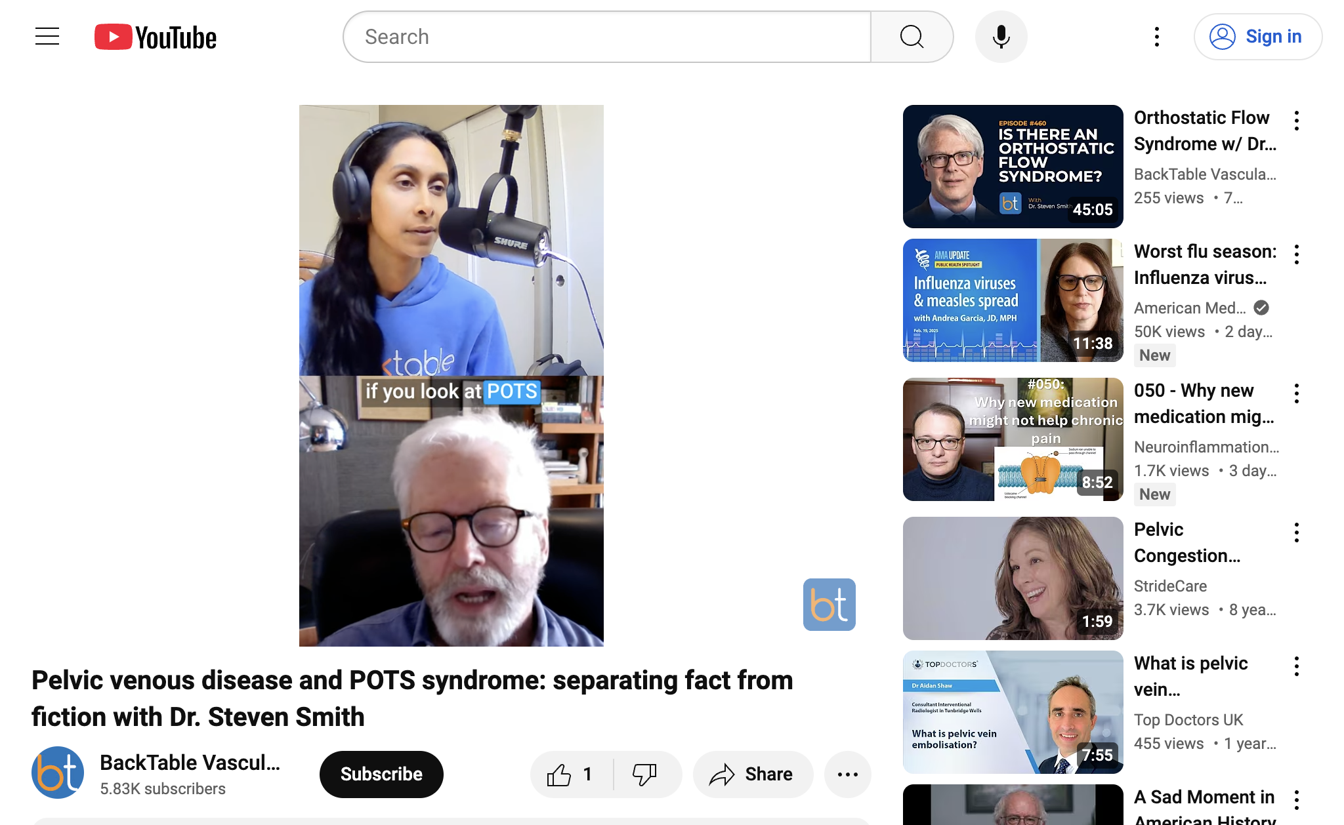This screenshot has height=825, width=1344.
Task: Open 050 - Why new medication title
Action: 1204,403
